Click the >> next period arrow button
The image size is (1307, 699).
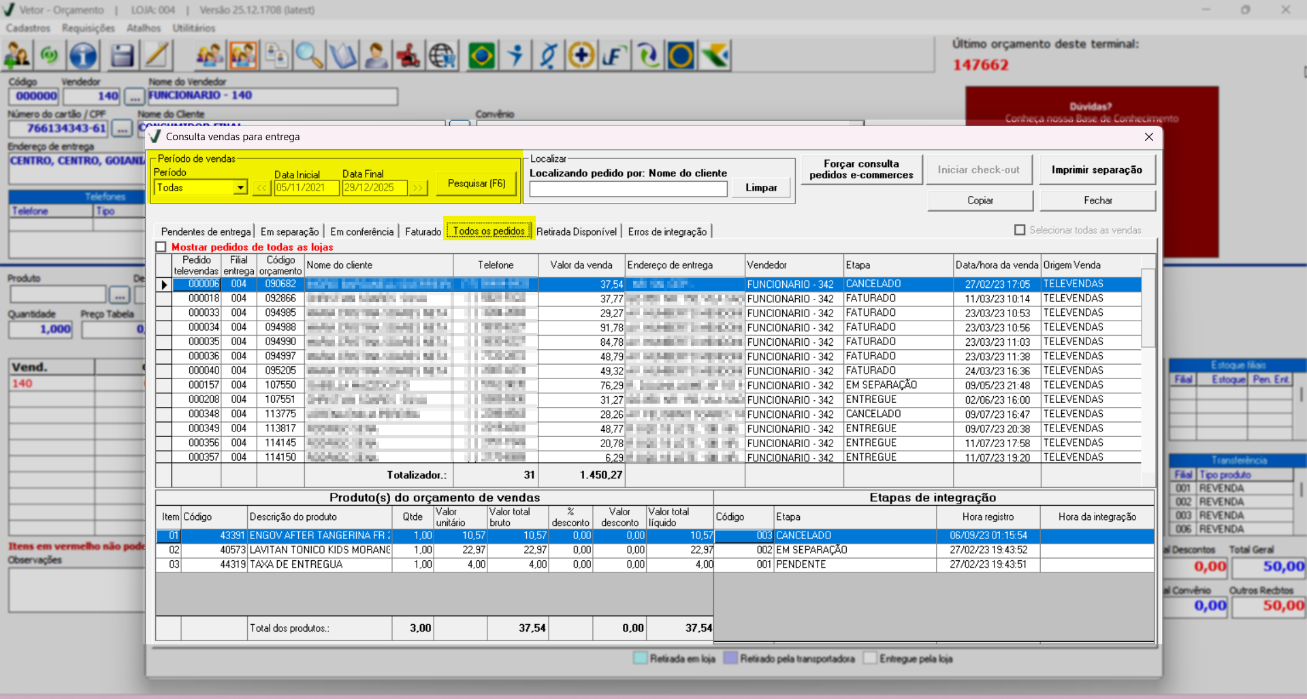pyautogui.click(x=417, y=188)
